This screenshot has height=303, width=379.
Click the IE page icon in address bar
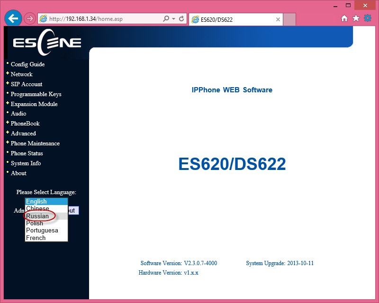pyautogui.click(x=43, y=18)
